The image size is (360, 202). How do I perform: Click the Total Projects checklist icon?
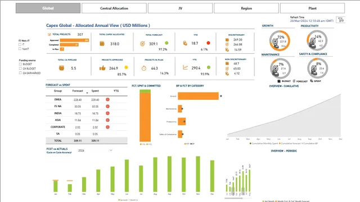pos(49,34)
